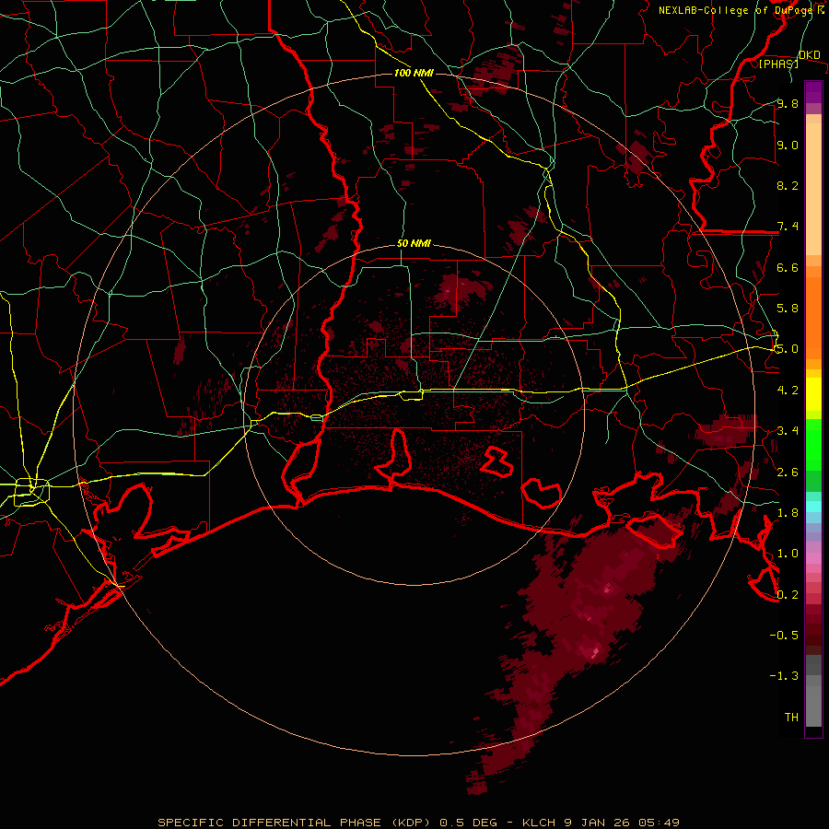
Task: Click the 9.0 value on the color scale
Action: point(788,145)
